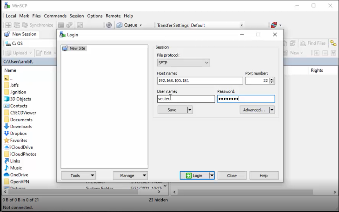339x212 pixels.
Task: Click the Password field
Action: coord(246,99)
